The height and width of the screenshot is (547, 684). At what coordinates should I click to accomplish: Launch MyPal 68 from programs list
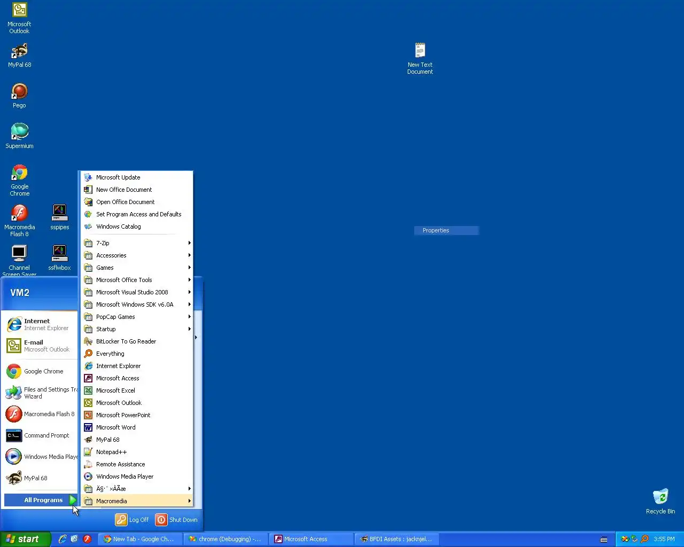tap(136, 440)
